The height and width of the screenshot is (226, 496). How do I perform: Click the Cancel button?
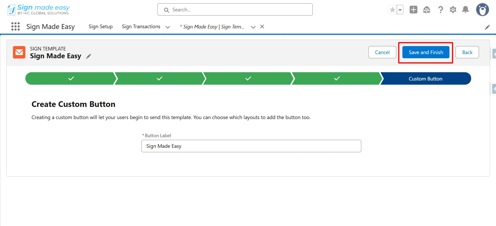pos(382,52)
